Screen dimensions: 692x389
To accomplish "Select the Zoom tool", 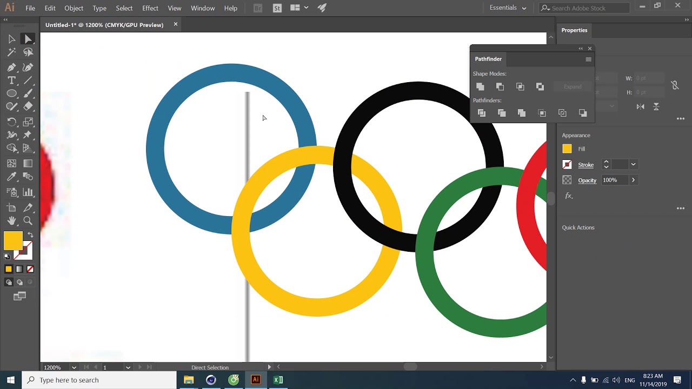I will coord(28,221).
